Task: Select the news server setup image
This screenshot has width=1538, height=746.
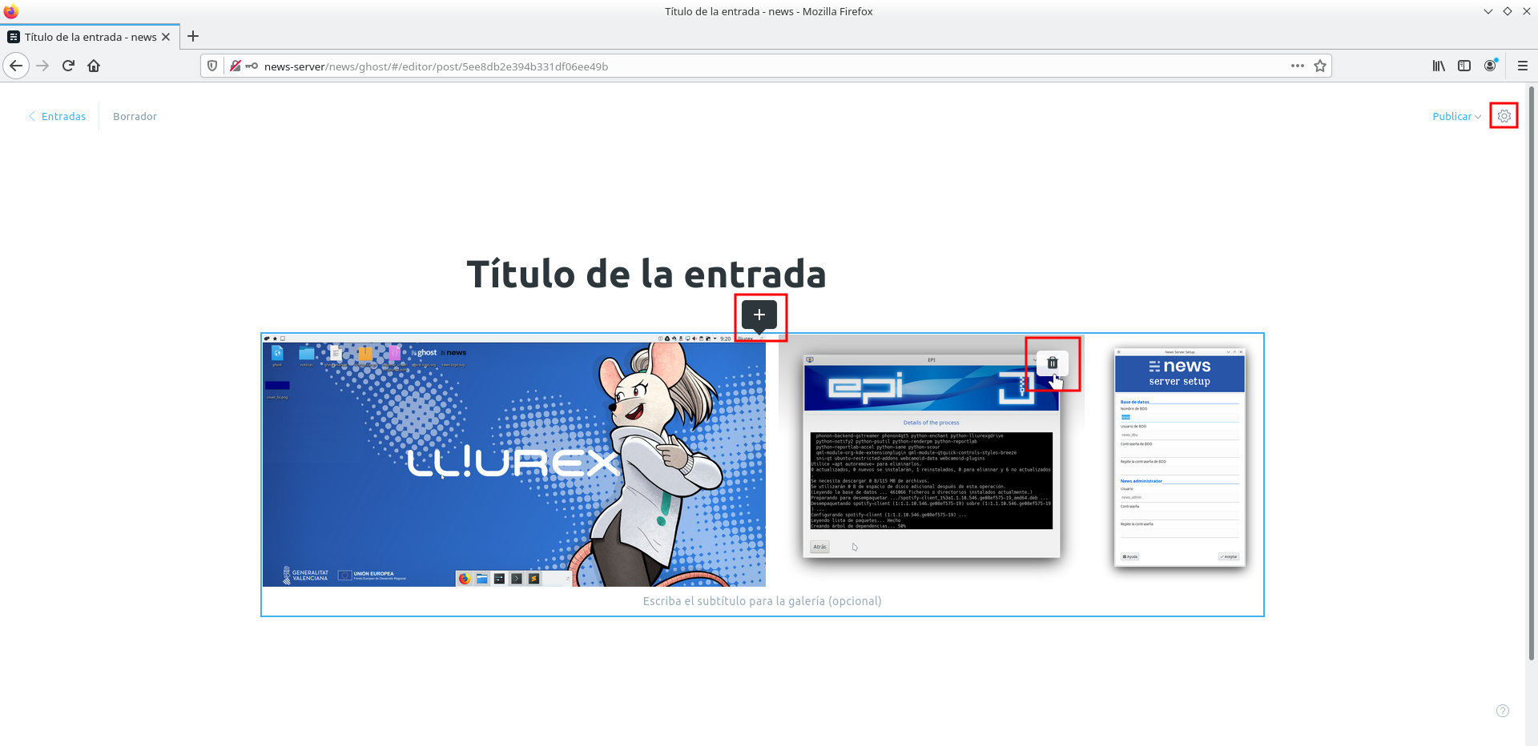Action: click(1179, 457)
